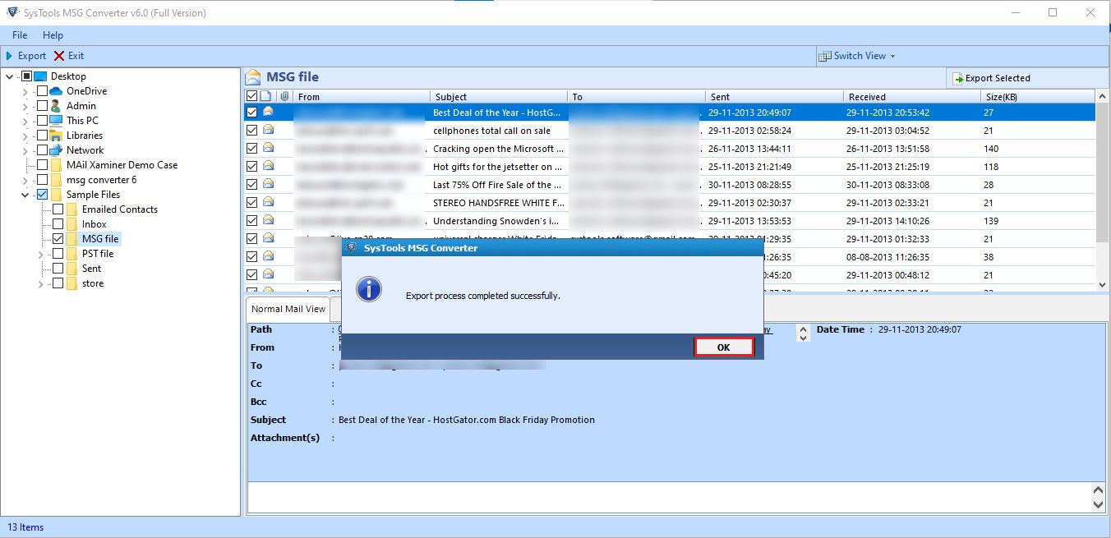Open the File menu
Viewport: 1111px width, 538px height.
click(20, 35)
